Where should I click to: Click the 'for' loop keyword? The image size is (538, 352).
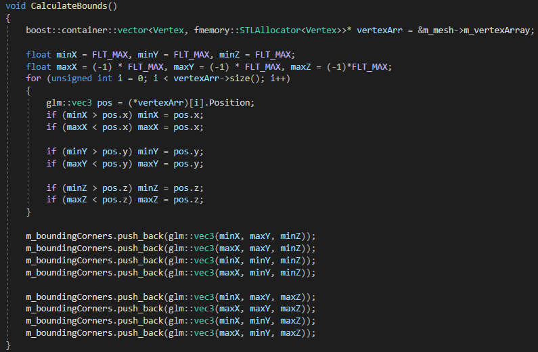pos(33,79)
